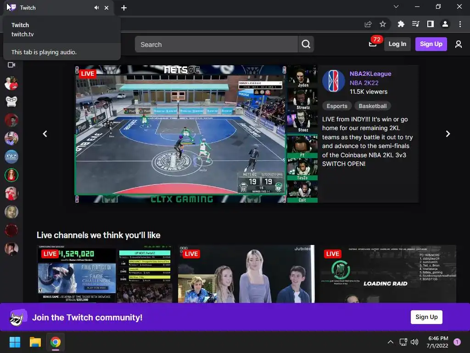Open sidebar channel with gorilla glasses avatar

[x=11, y=102]
